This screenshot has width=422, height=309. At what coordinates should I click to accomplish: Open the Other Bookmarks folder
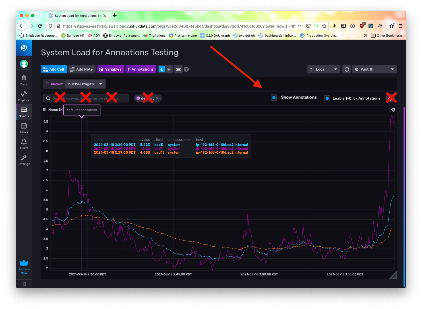click(x=387, y=36)
